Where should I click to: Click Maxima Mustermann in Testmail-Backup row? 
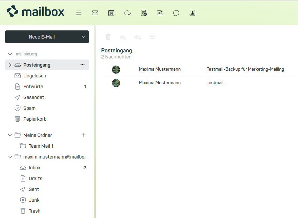[x=160, y=69]
